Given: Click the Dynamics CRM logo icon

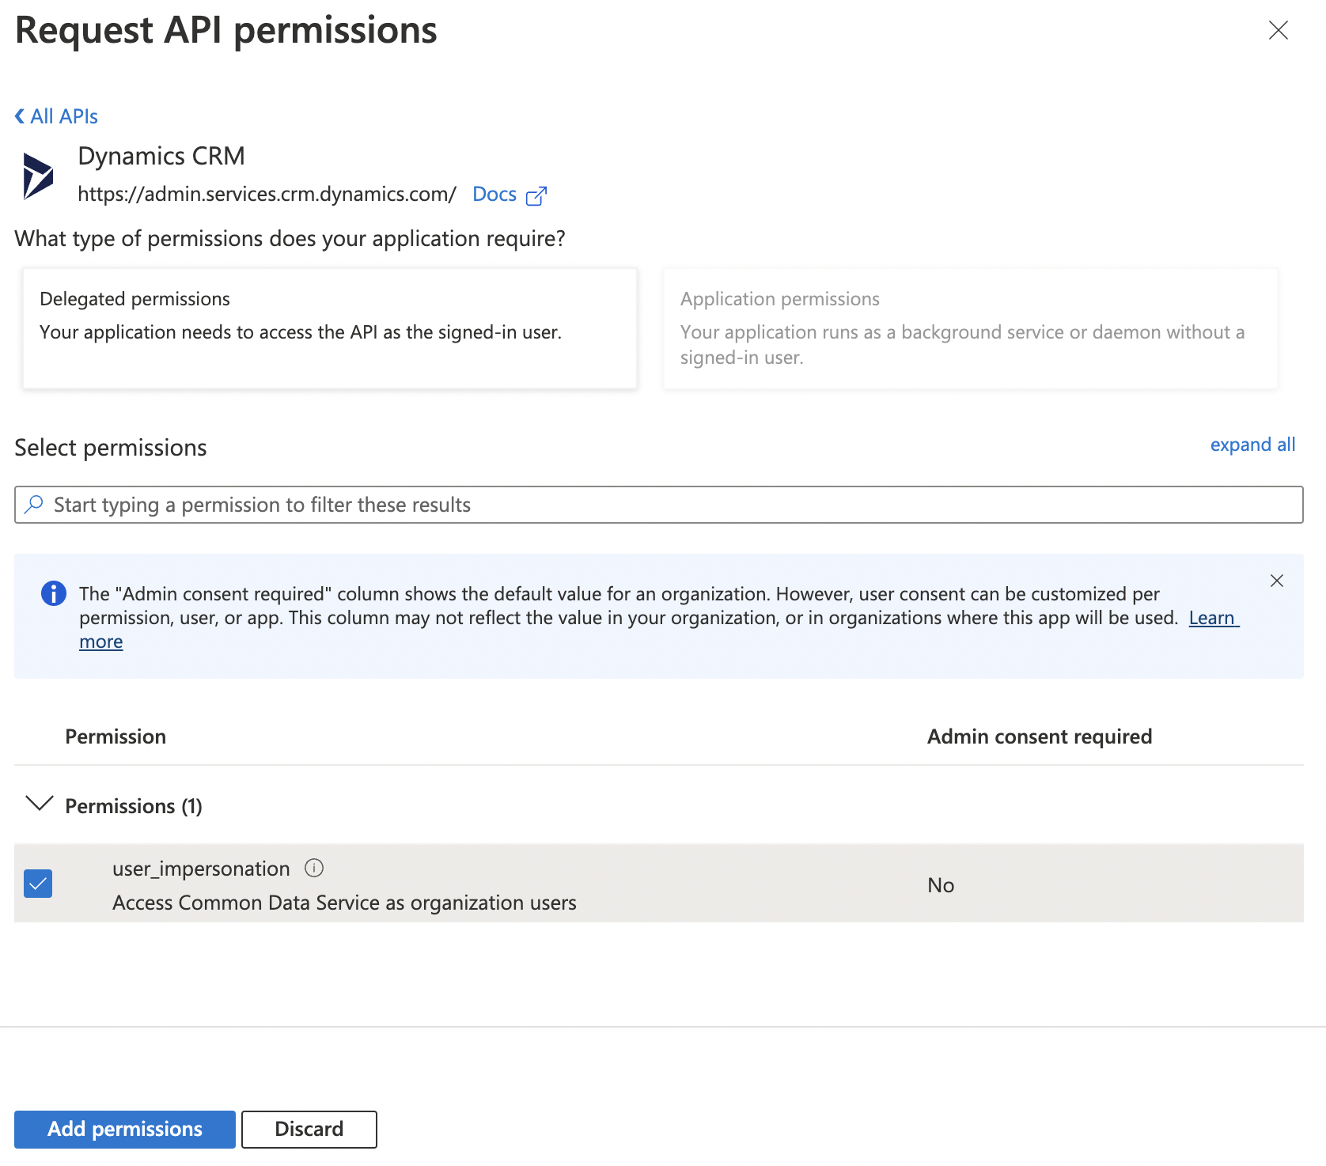Looking at the screenshot, I should pos(38,176).
